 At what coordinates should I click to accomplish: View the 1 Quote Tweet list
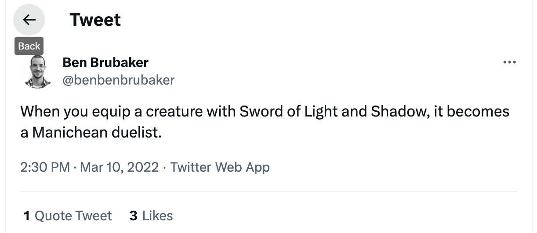pos(68,215)
